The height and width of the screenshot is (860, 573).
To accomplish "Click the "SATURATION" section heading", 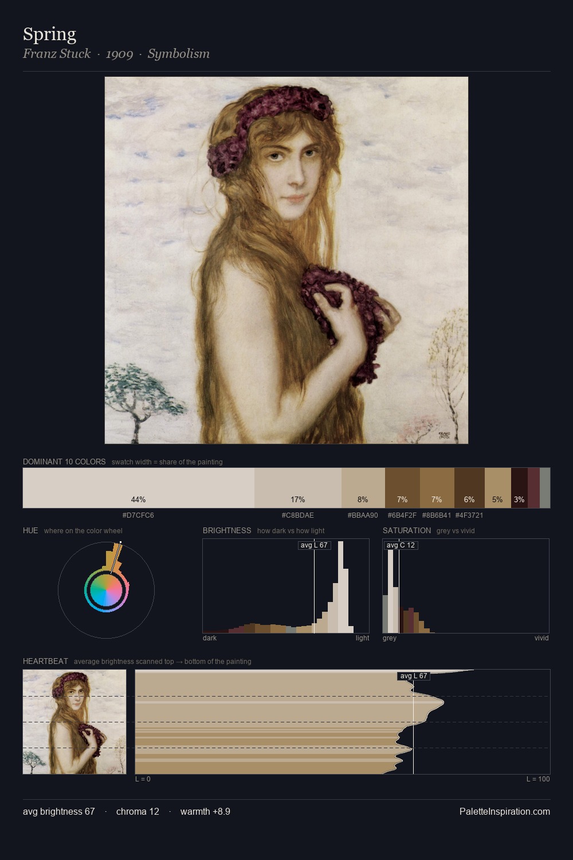I will coord(407,530).
